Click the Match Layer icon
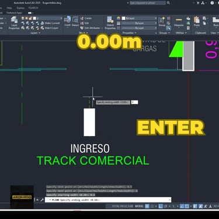This screenshot has height=219, width=219. (x=42, y=28)
